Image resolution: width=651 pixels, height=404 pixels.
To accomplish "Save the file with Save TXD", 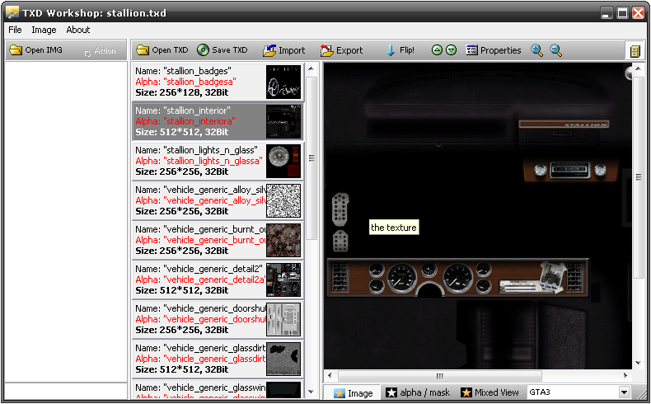I will [x=222, y=50].
